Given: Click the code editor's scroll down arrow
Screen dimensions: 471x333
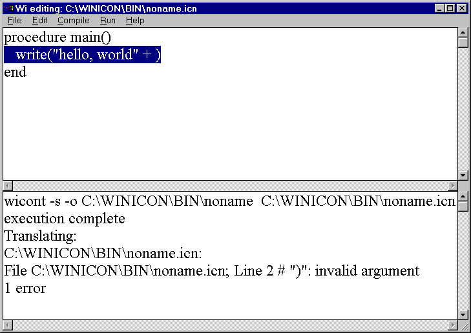Looking at the screenshot, I should point(463,176).
